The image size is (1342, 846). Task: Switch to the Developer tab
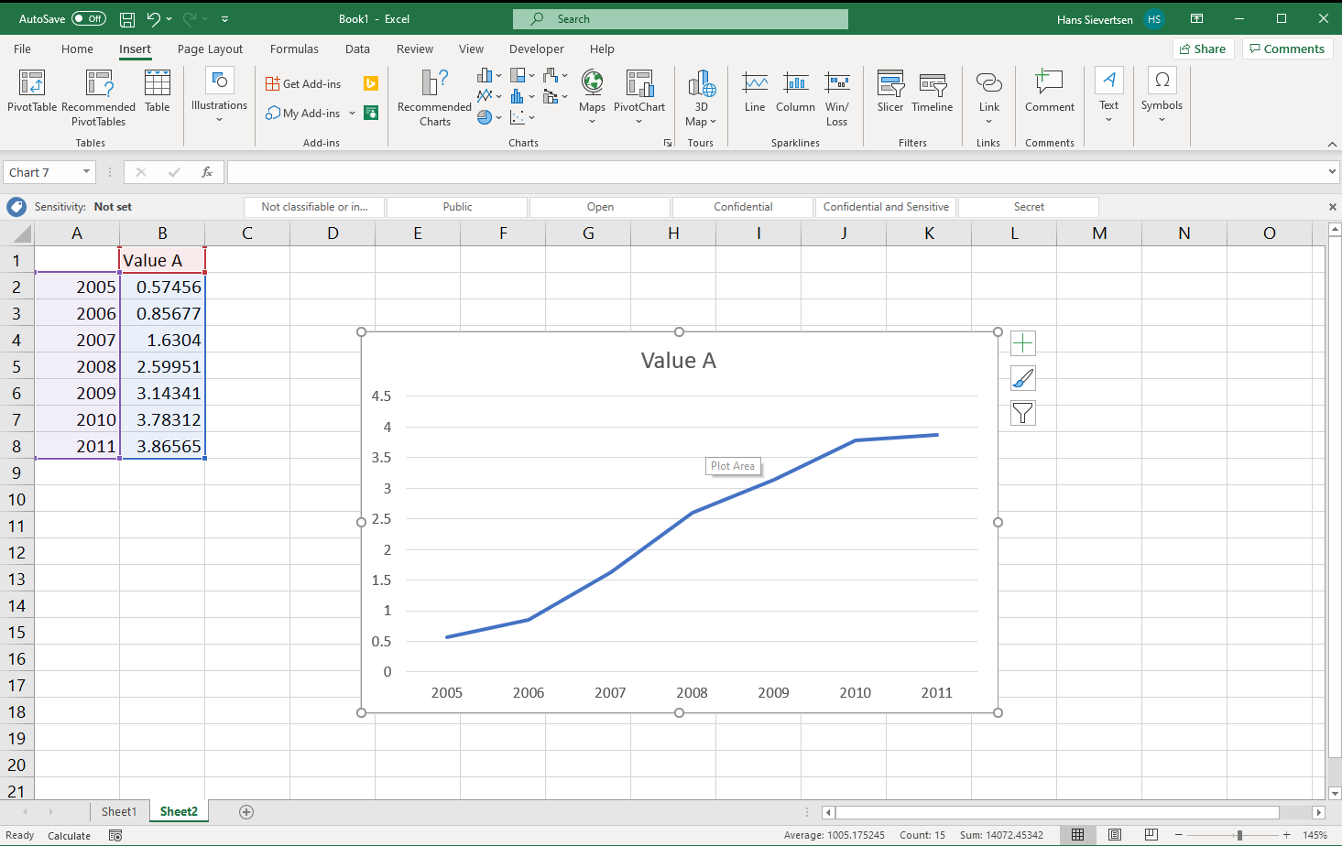click(x=537, y=49)
